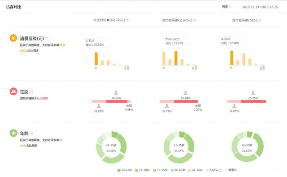The height and width of the screenshot is (177, 287).
Task: Select third bar of 支付老买家 consumption chart
Action: coord(244,59)
